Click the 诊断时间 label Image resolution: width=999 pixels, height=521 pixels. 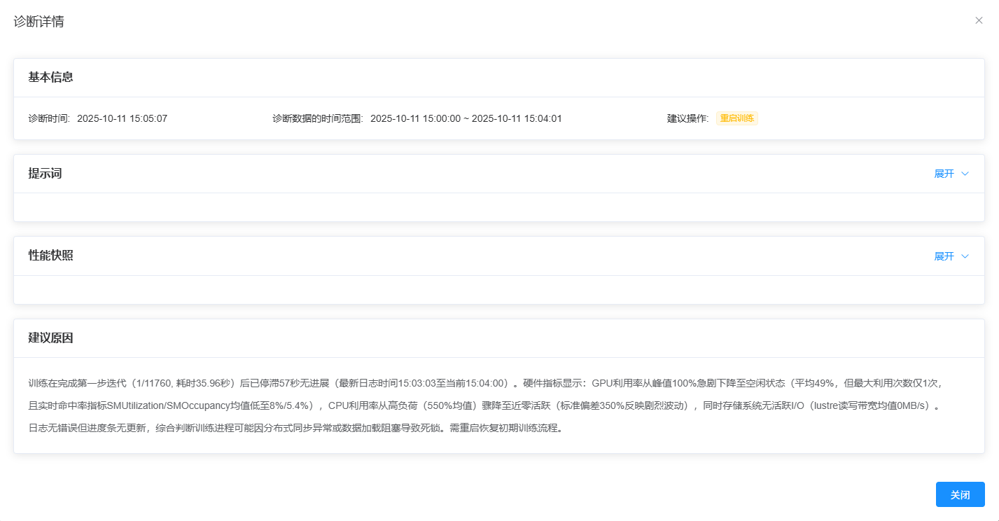pos(49,118)
